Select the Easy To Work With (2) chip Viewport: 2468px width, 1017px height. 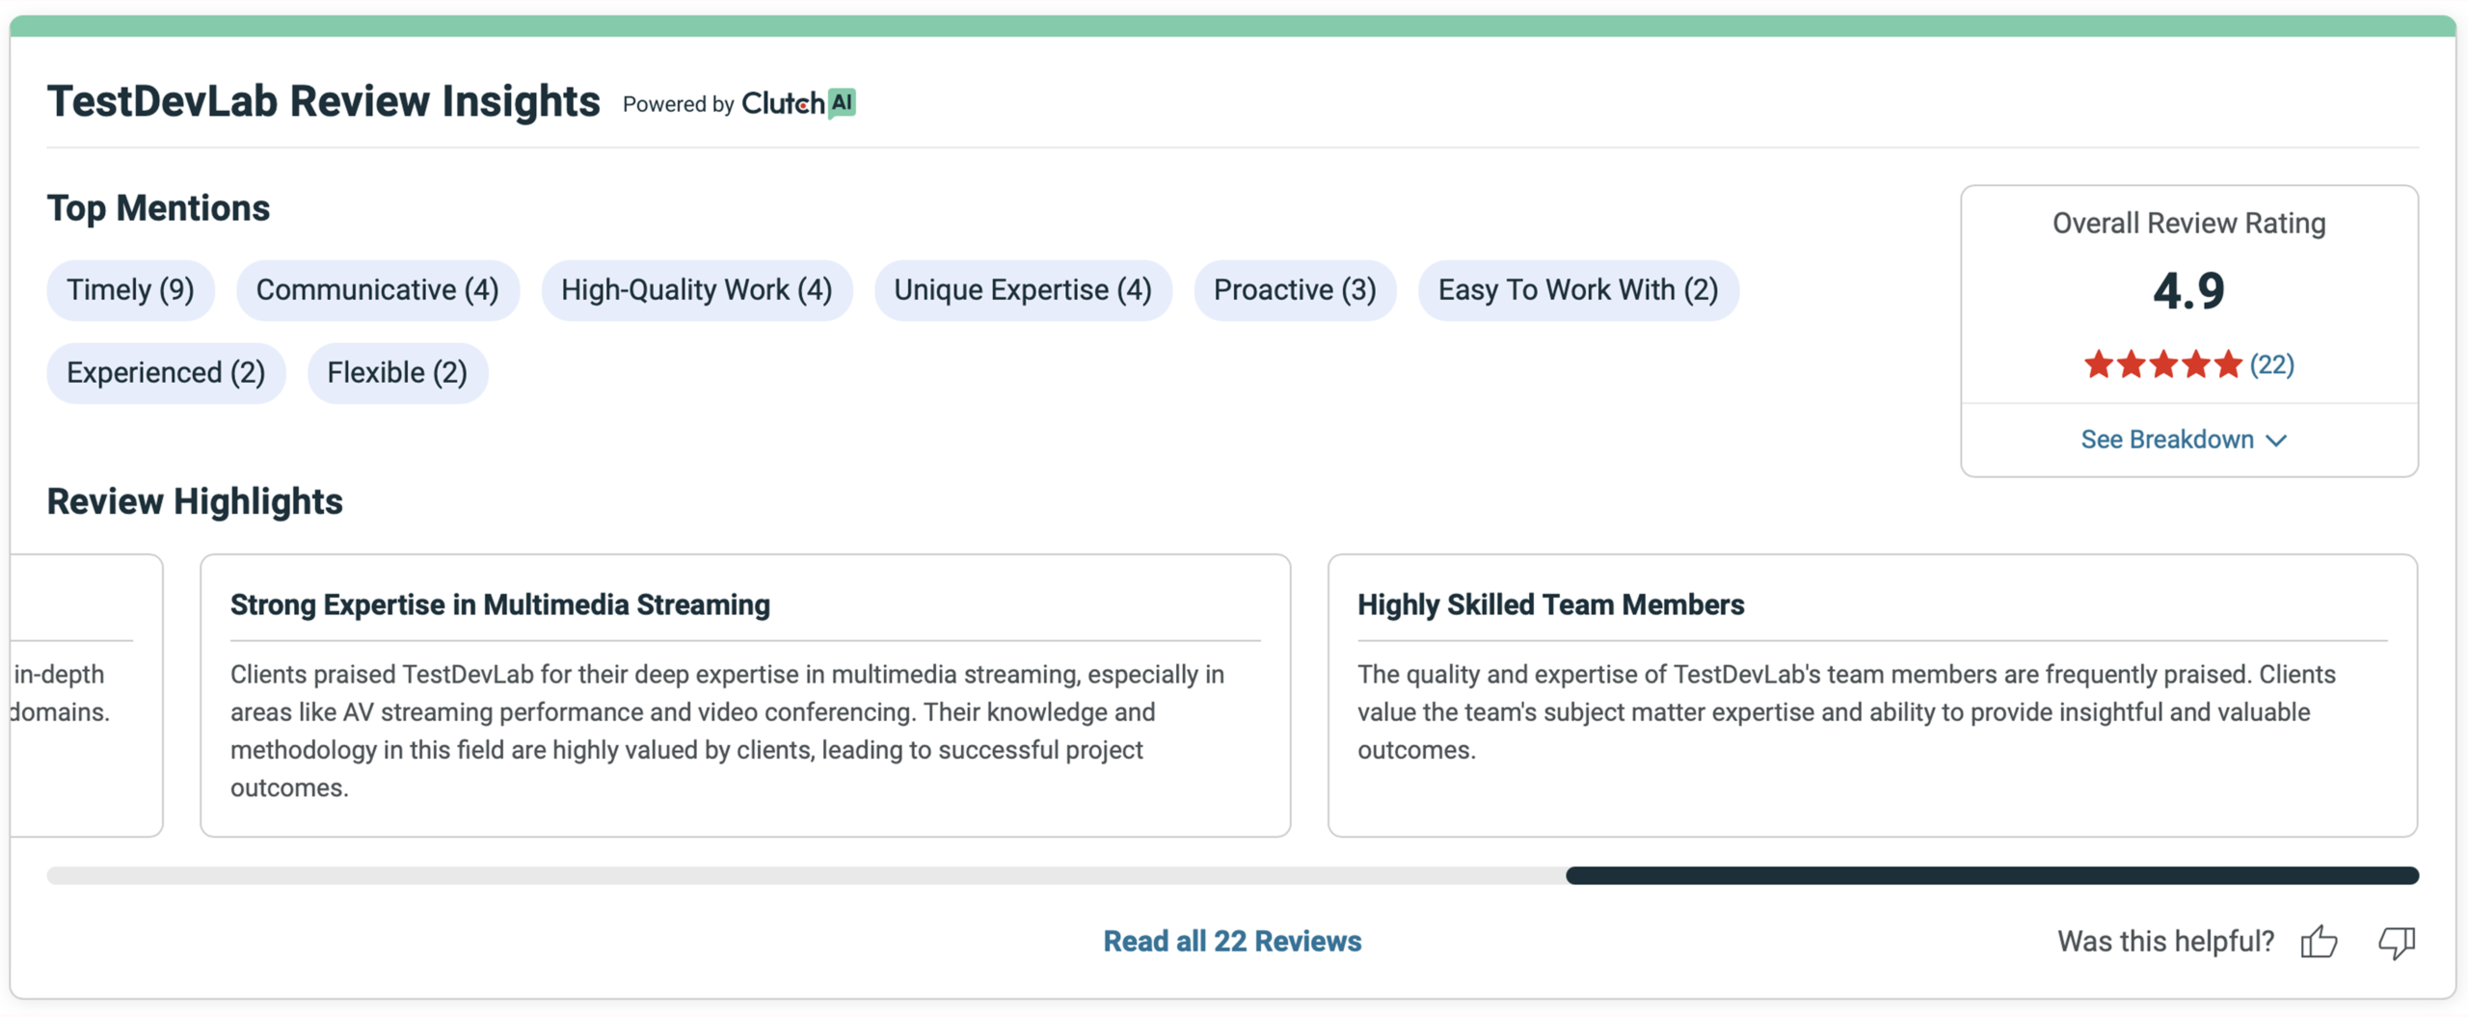coord(1578,290)
